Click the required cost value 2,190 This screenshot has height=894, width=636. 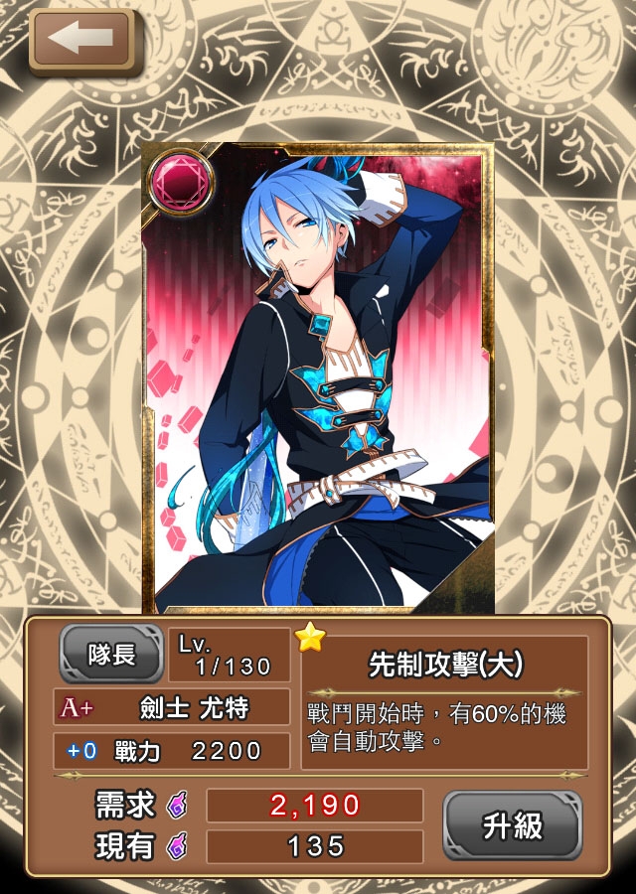[x=315, y=806]
